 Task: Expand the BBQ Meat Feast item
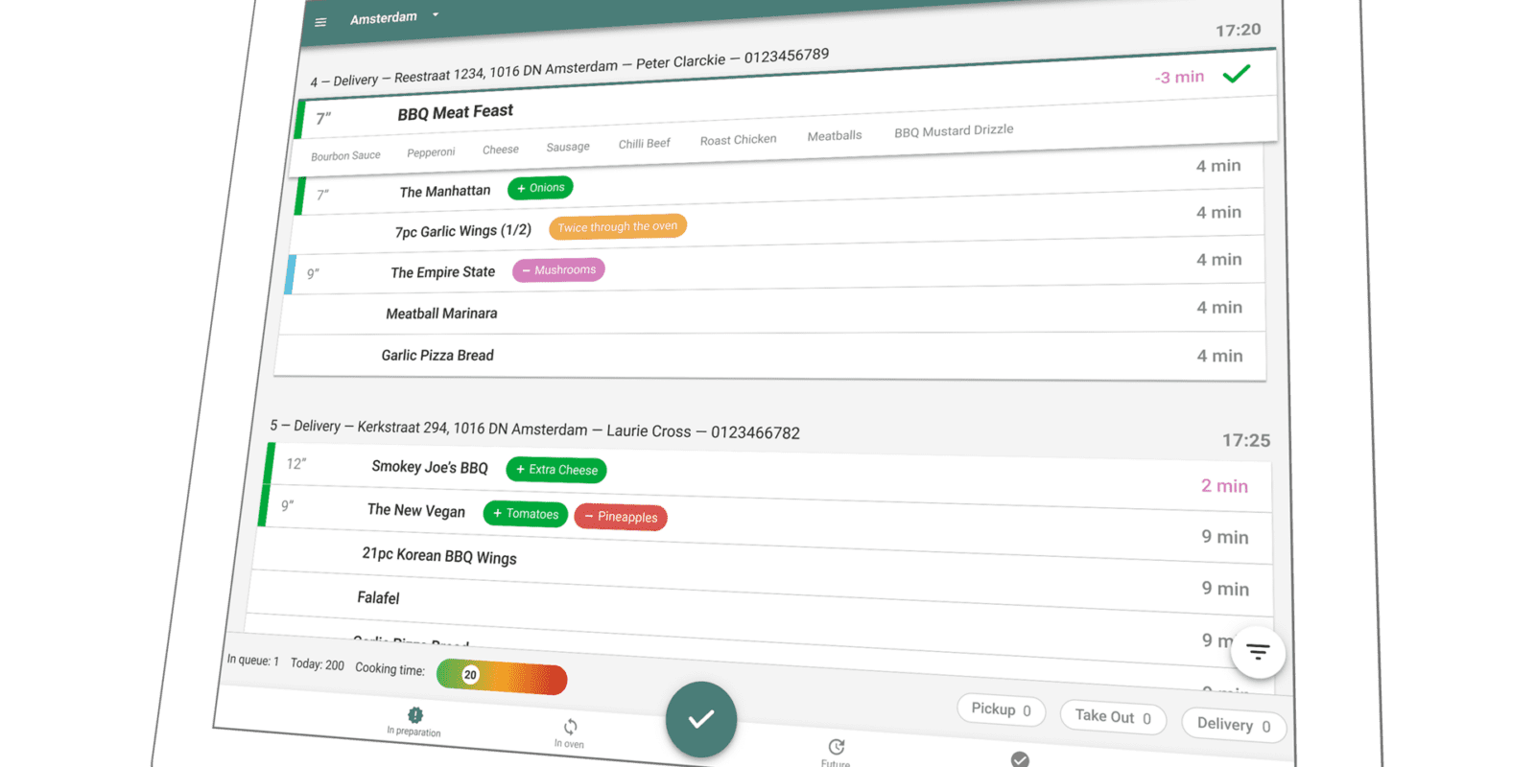point(456,113)
